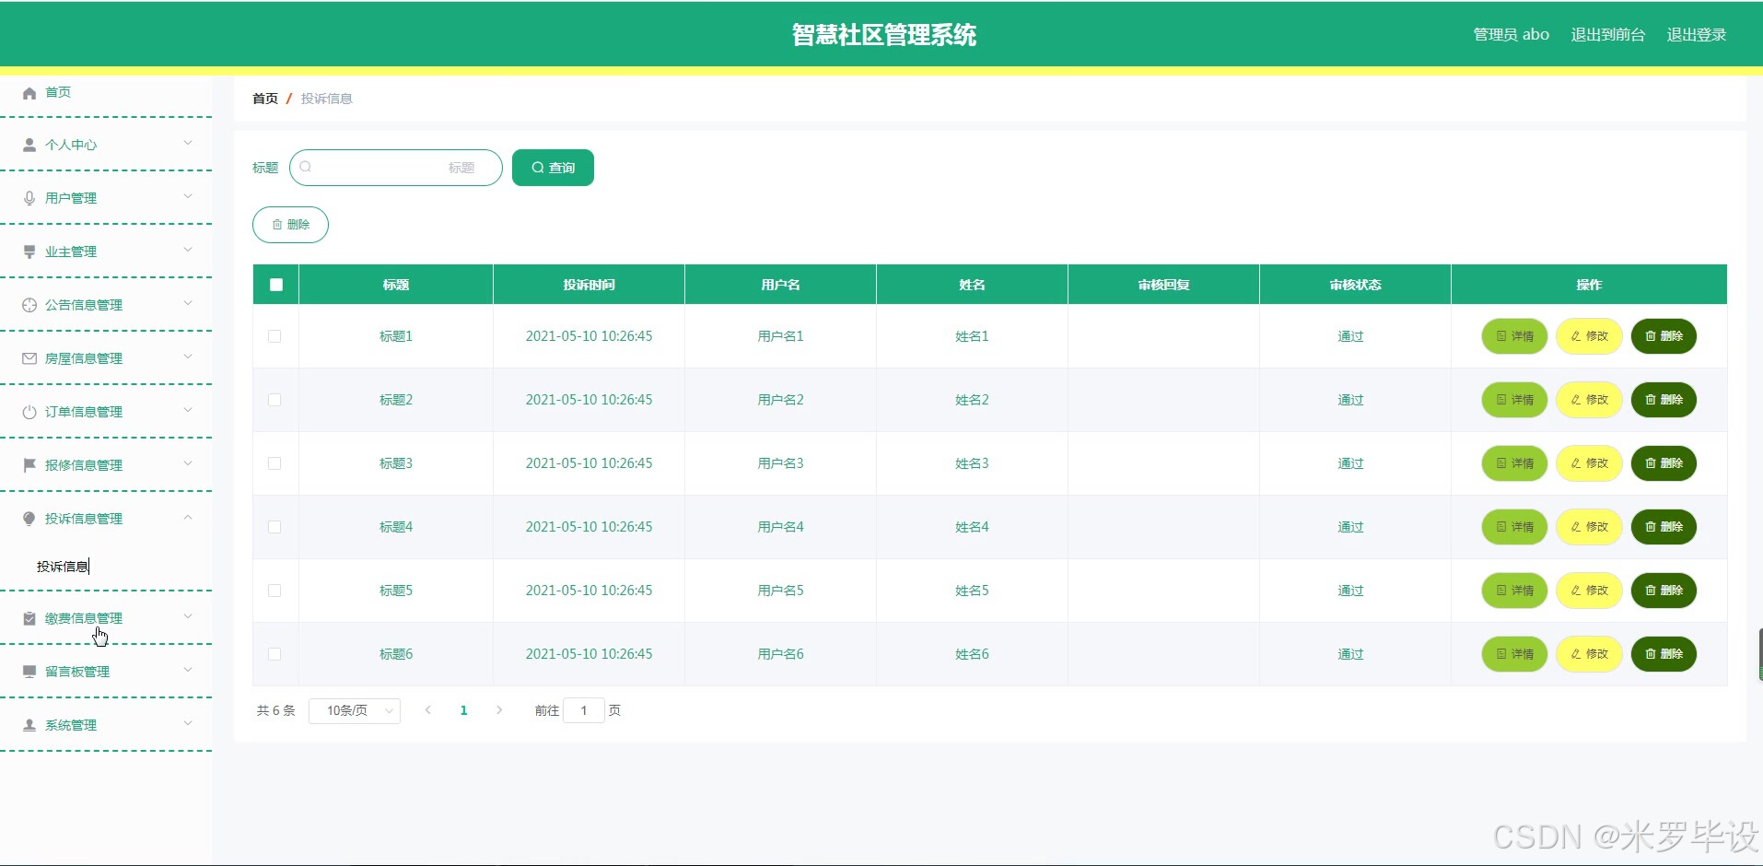Click the monitor icon for 留言板管理
Screen dimensions: 1763x866
pyautogui.click(x=29, y=673)
